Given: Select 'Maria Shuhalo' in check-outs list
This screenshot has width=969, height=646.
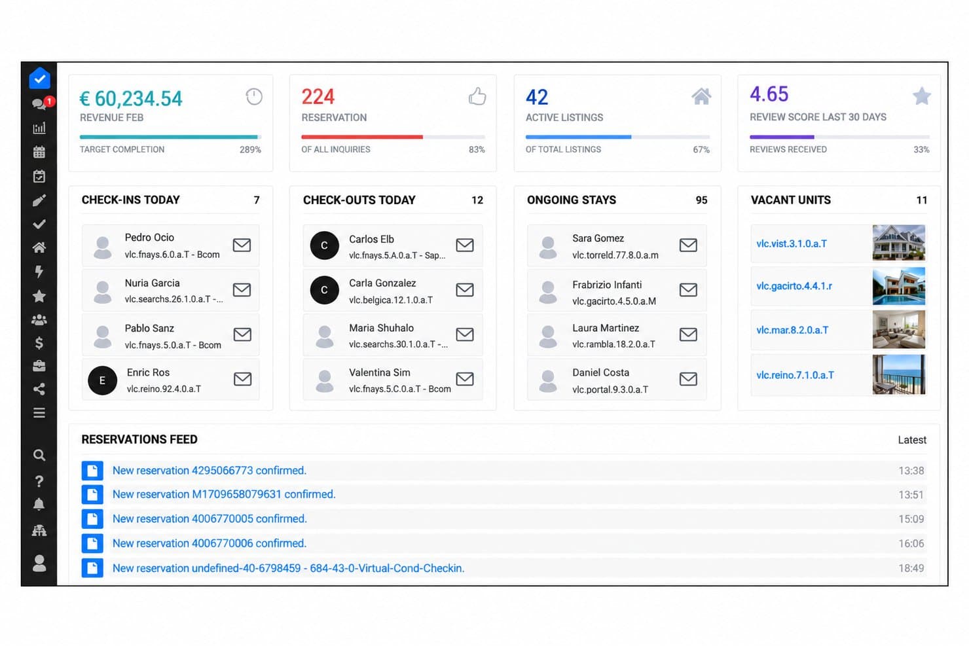Looking at the screenshot, I should click(x=381, y=328).
